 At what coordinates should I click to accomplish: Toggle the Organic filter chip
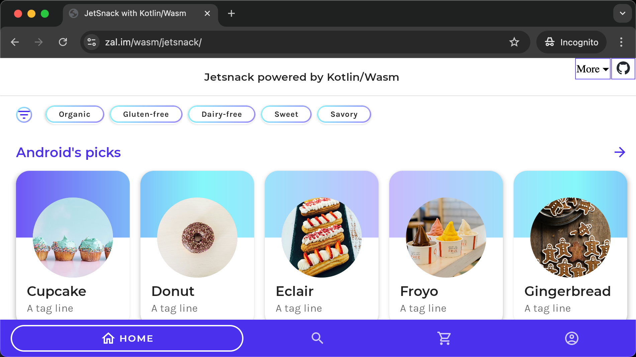(x=75, y=114)
